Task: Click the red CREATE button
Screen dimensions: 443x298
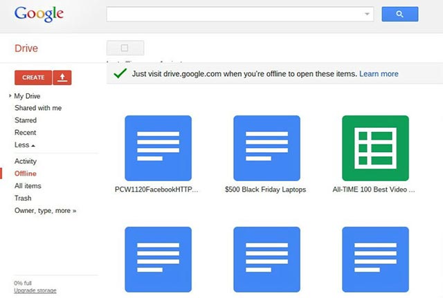Action: click(33, 77)
